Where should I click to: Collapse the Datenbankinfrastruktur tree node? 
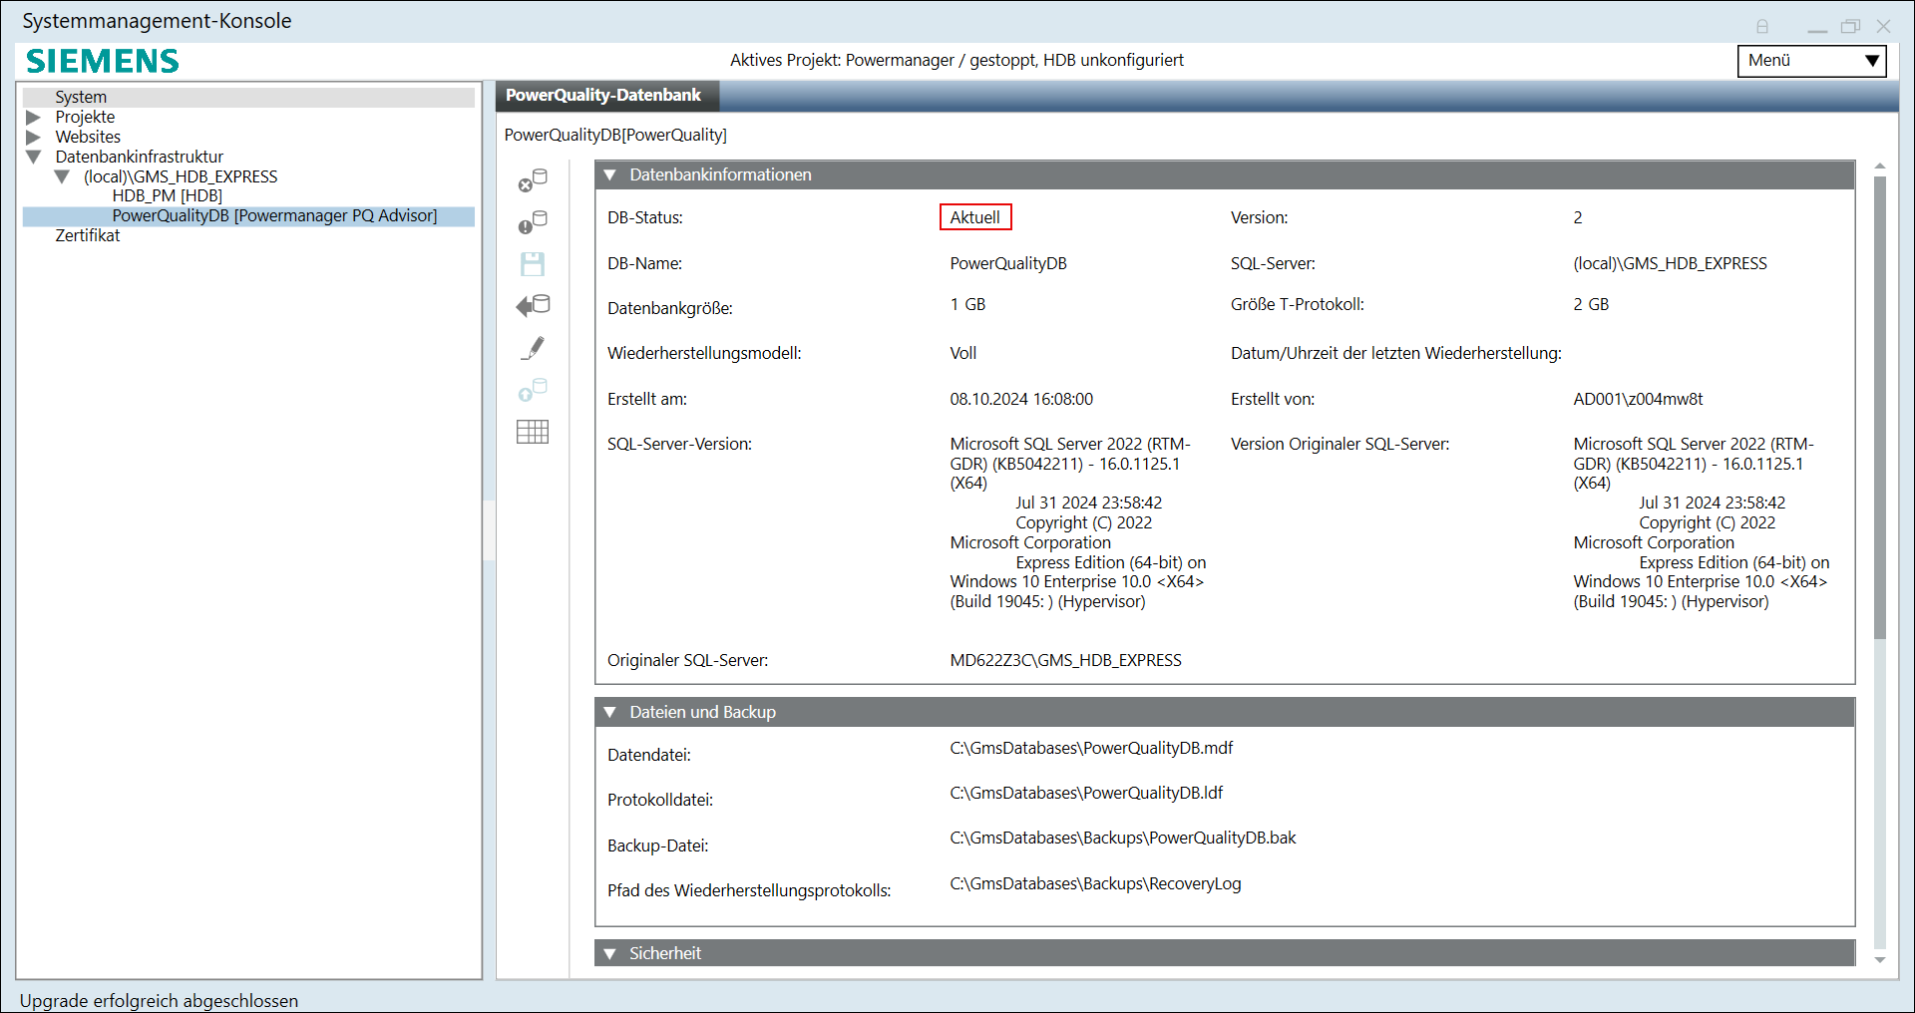click(33, 158)
